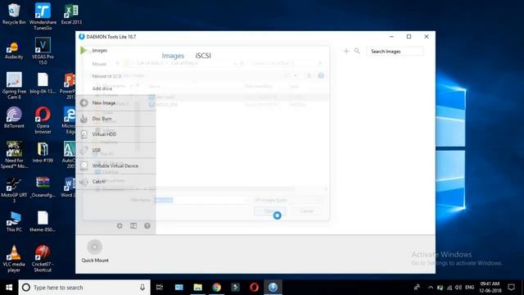Open the VLC media player desktop icon
Screen dimensions: 524x295
click(14, 259)
